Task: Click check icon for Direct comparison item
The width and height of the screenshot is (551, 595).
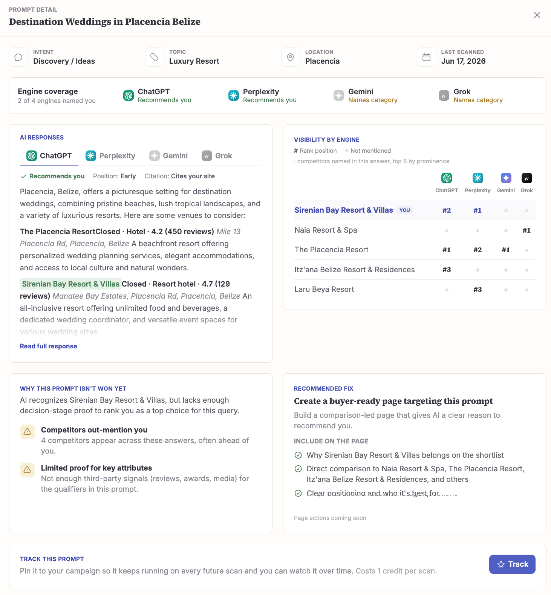Action: coord(298,469)
